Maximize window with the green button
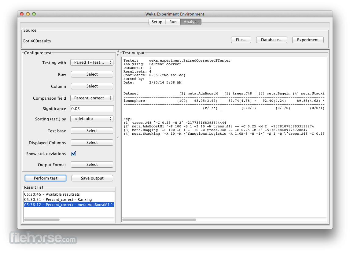The height and width of the screenshot is (253, 350). [x=34, y=14]
